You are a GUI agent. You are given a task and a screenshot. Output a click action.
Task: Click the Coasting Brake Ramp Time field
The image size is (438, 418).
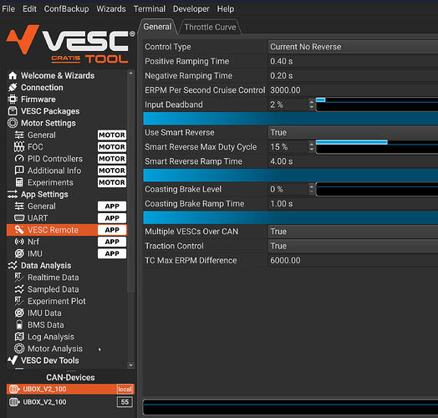[x=353, y=204]
